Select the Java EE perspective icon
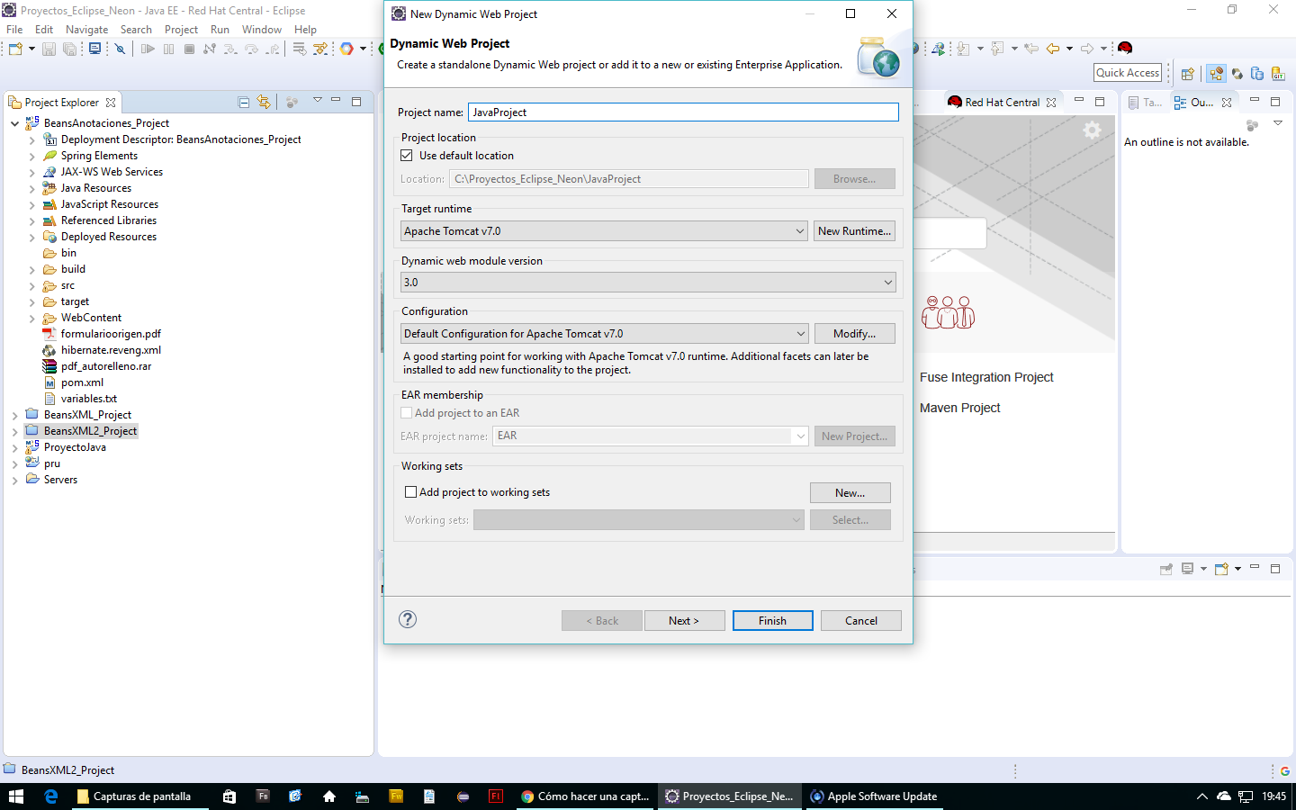The width and height of the screenshot is (1296, 810). (x=1216, y=74)
